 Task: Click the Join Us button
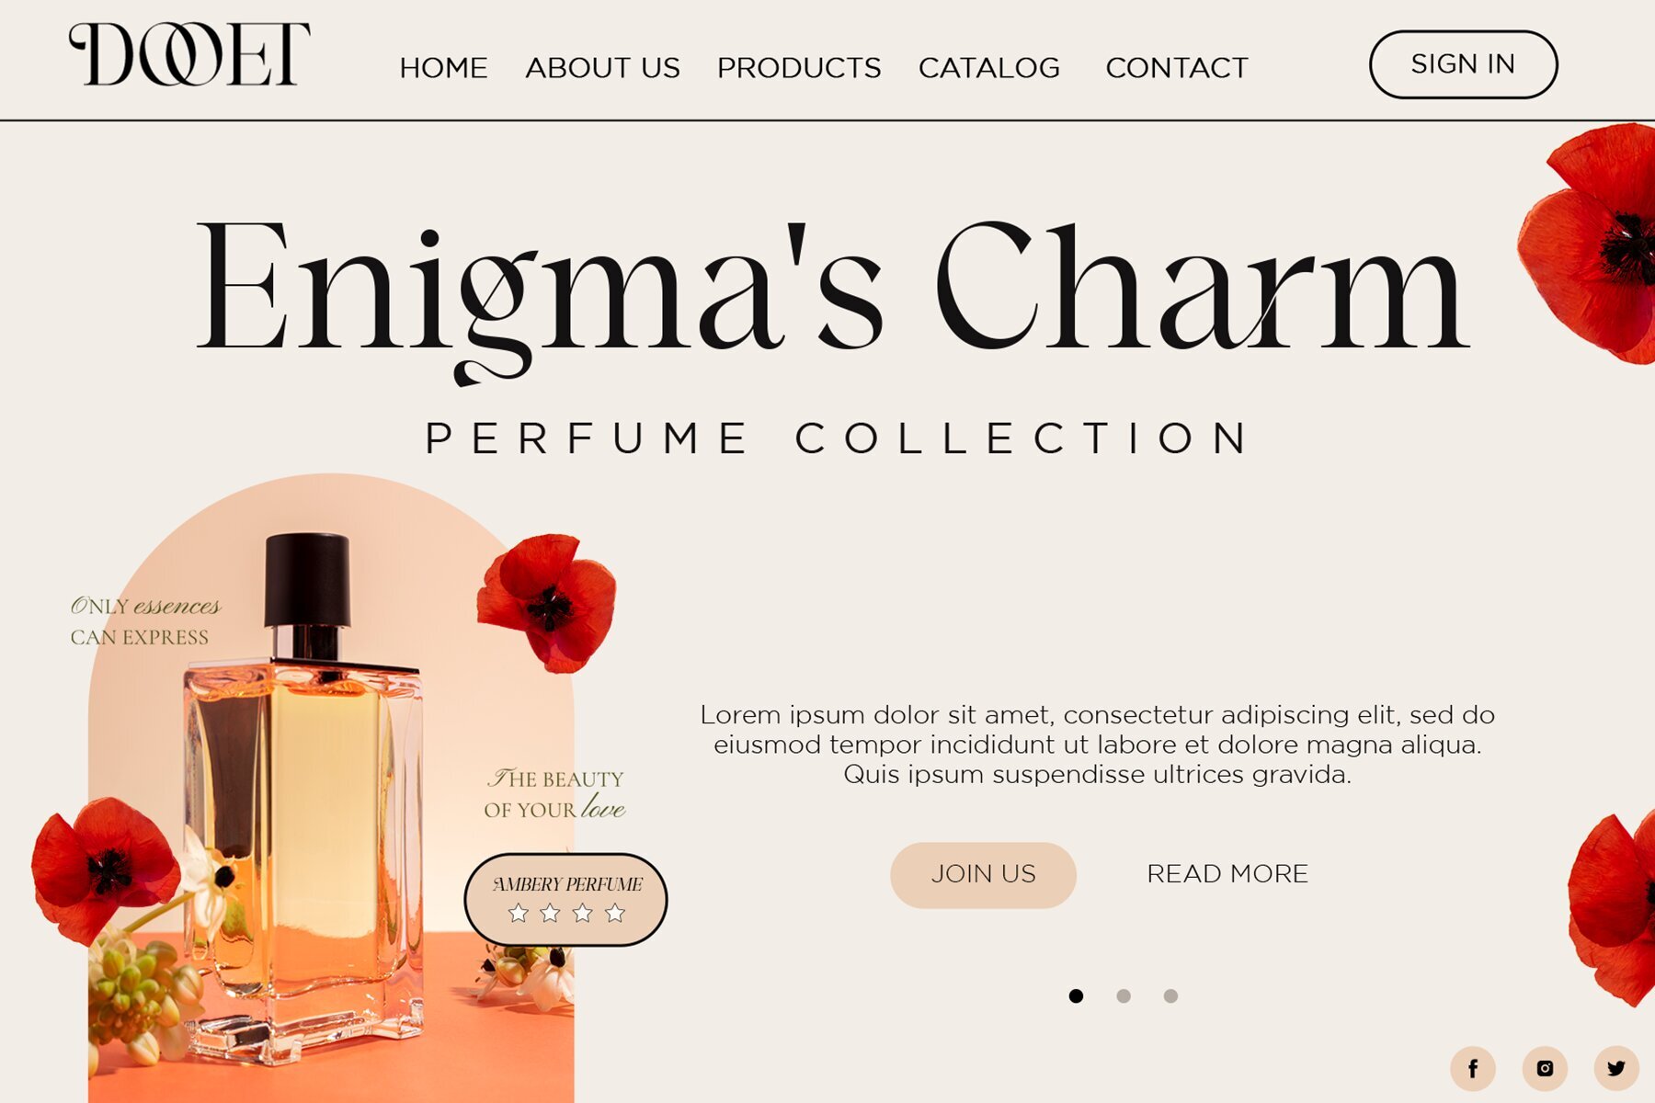(x=983, y=875)
